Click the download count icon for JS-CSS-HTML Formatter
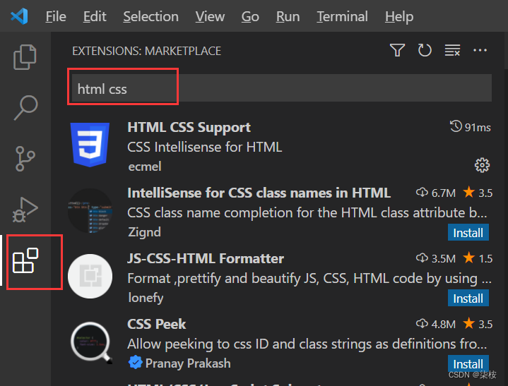Image resolution: width=508 pixels, height=386 pixels. pyautogui.click(x=422, y=258)
